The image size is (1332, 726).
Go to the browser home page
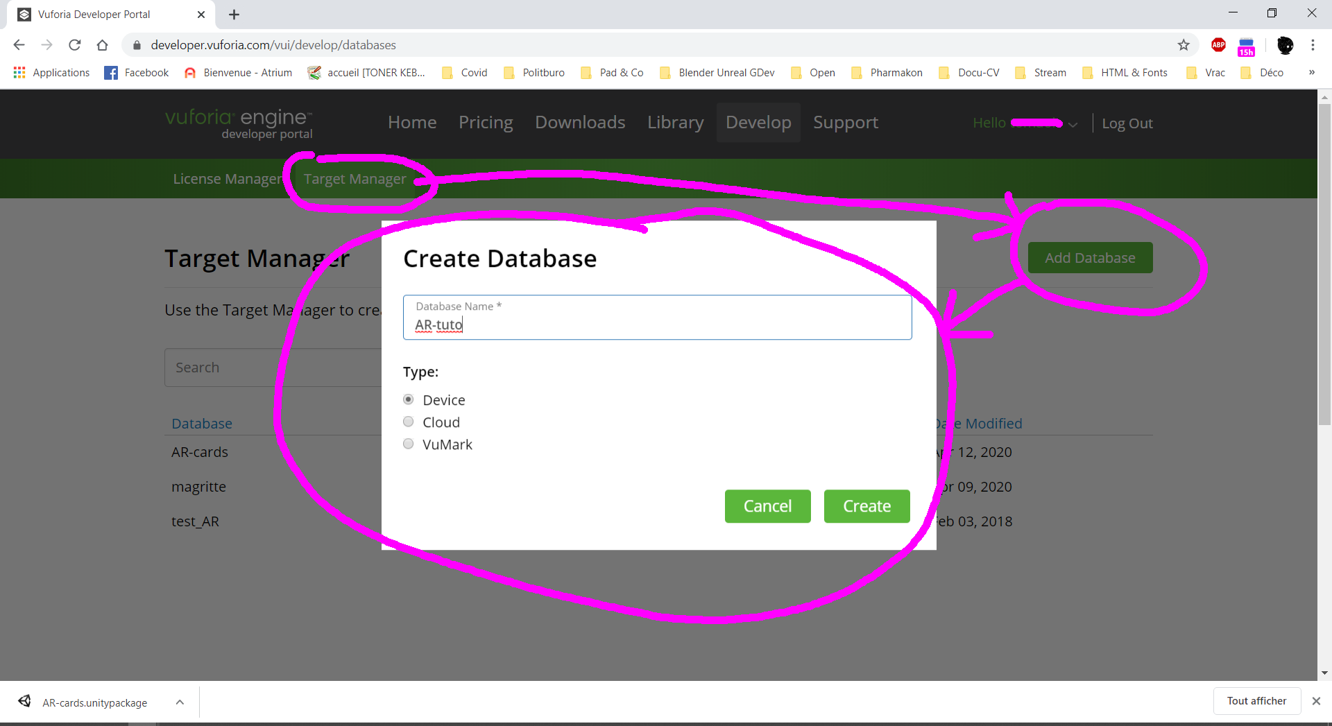pos(103,45)
